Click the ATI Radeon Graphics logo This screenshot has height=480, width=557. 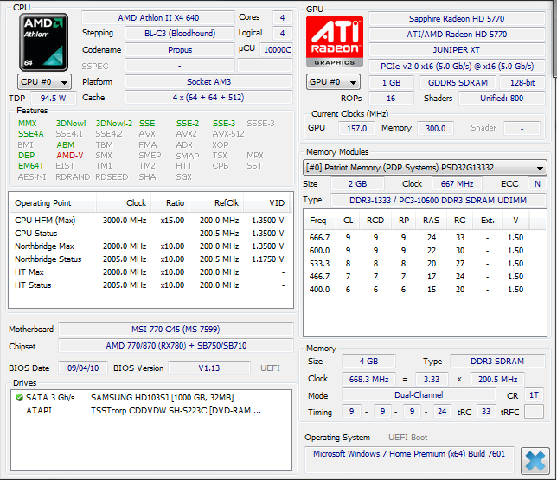334,42
